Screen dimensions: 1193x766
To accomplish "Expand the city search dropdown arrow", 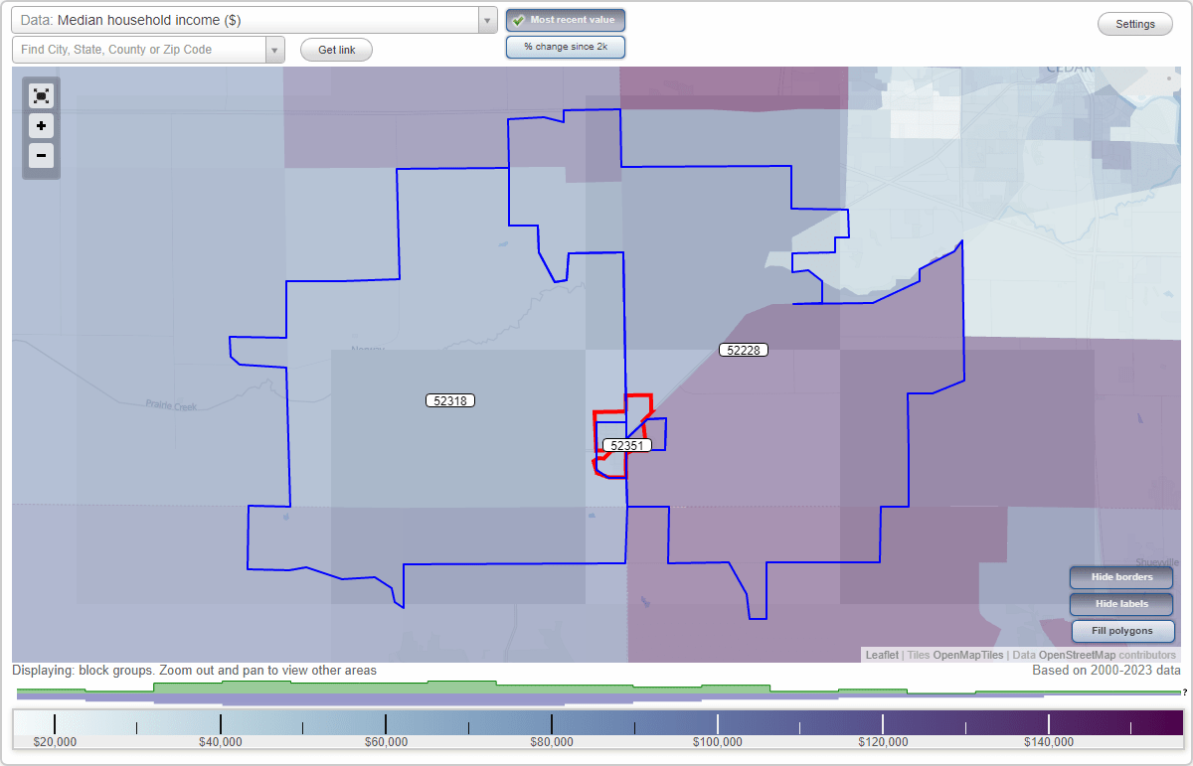I will click(275, 50).
